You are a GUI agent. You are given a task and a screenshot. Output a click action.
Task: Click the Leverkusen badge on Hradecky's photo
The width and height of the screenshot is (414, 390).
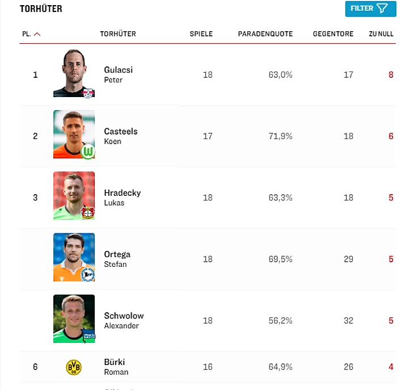88,213
